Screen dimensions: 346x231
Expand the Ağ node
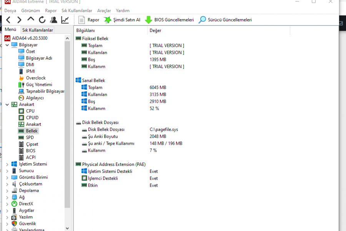click(7, 198)
